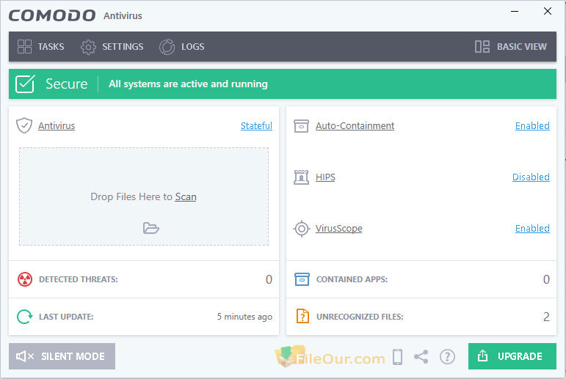This screenshot has height=379, width=566.
Task: Minimize the Comodo Antivirus window
Action: coord(515,12)
